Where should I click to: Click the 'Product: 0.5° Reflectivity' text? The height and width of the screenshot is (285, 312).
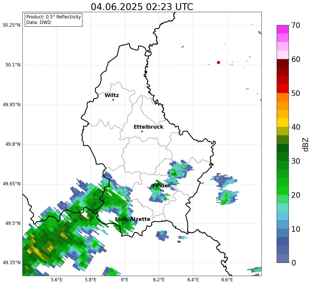click(x=53, y=17)
